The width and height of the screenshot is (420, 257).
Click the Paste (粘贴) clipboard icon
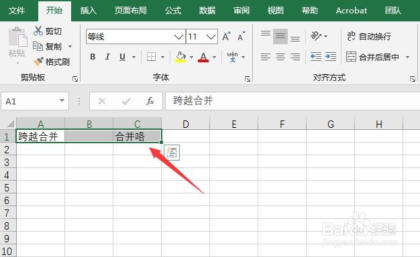pyautogui.click(x=17, y=37)
